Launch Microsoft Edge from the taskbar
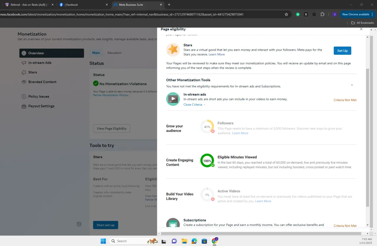 click(x=194, y=241)
